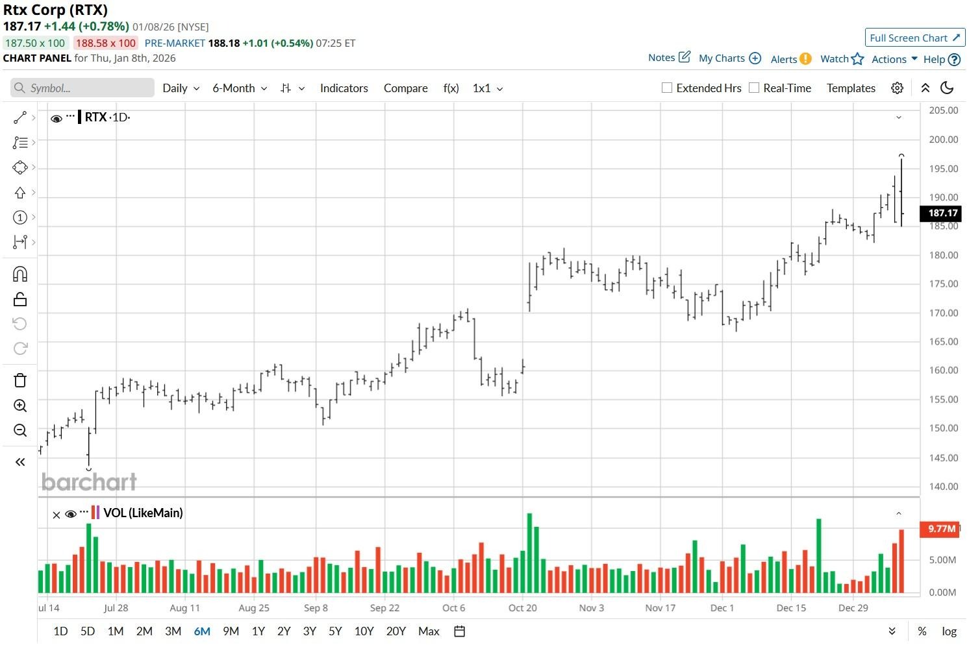Select the 5Y time range

pyautogui.click(x=335, y=631)
